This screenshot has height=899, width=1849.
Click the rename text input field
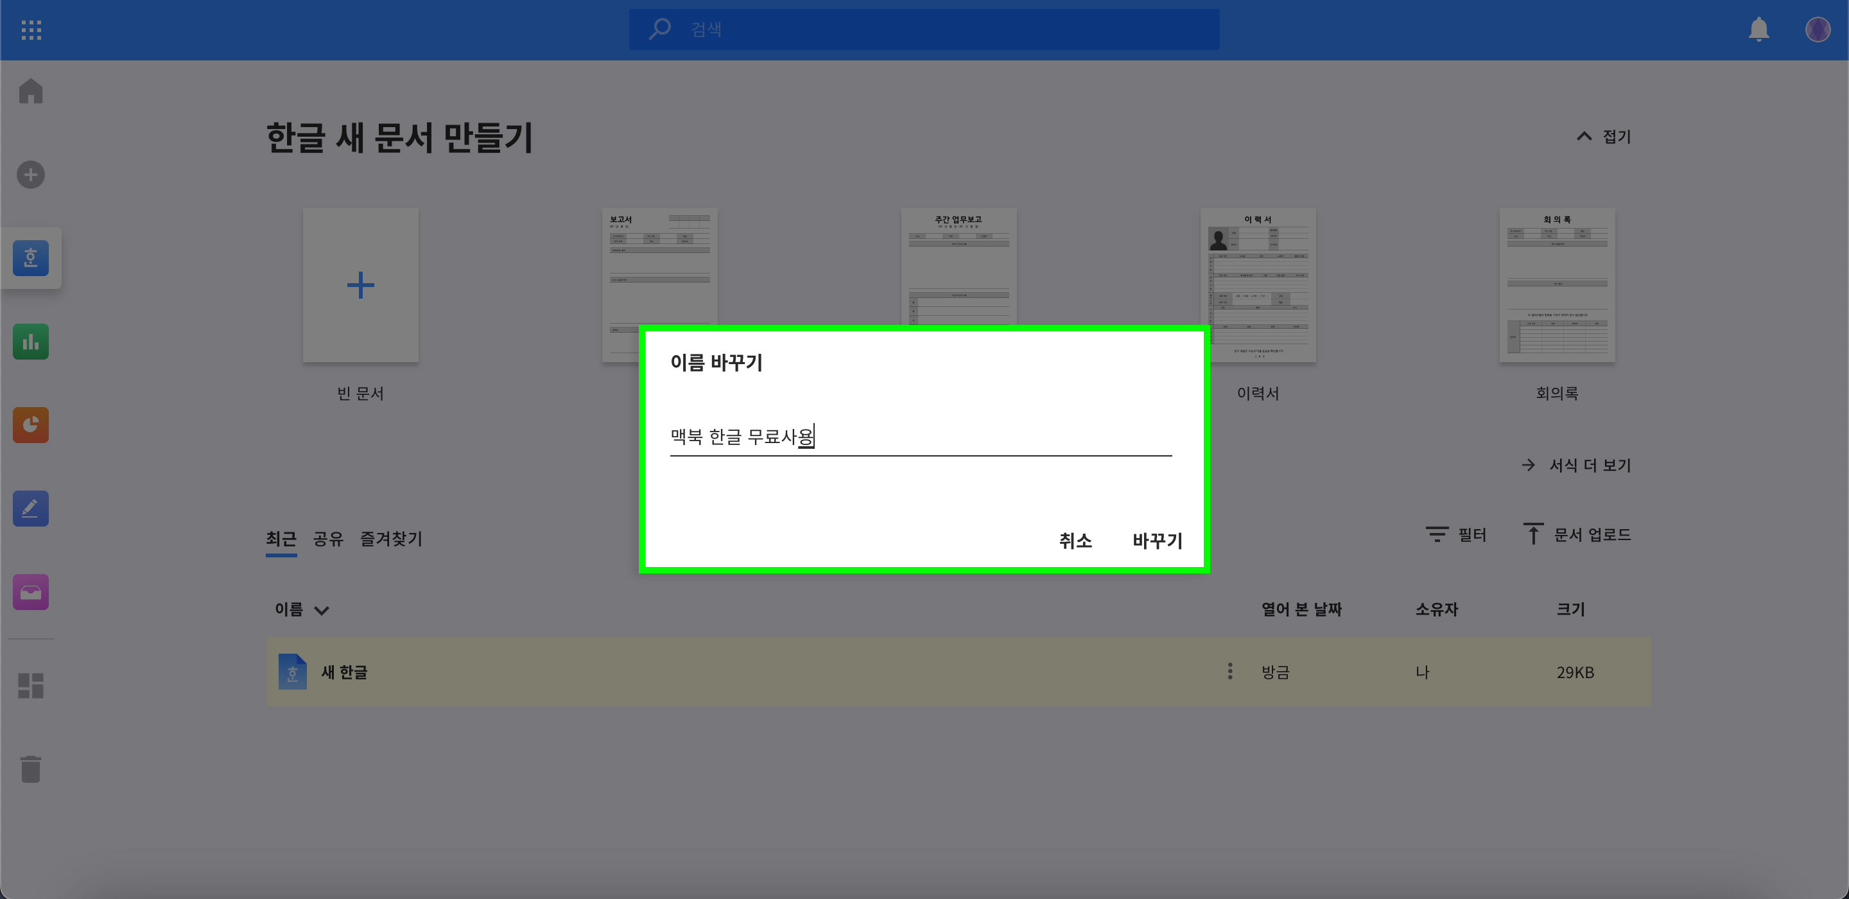(x=920, y=437)
